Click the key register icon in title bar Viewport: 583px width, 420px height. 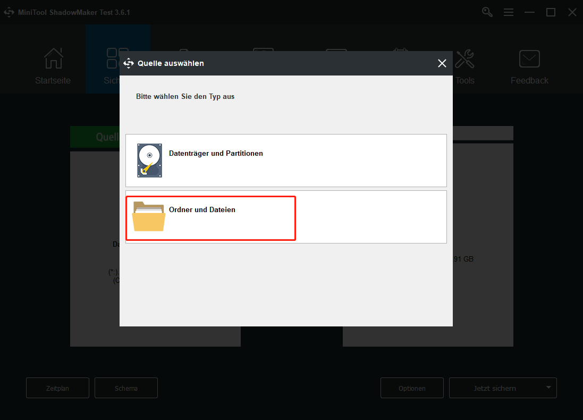click(x=487, y=12)
